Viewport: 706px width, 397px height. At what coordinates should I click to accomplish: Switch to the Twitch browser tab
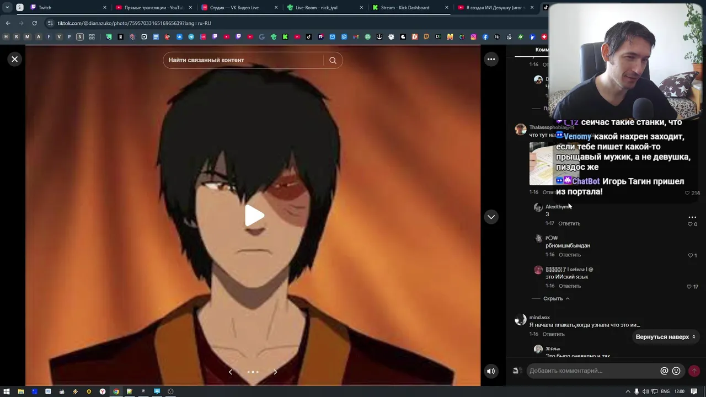click(x=67, y=8)
